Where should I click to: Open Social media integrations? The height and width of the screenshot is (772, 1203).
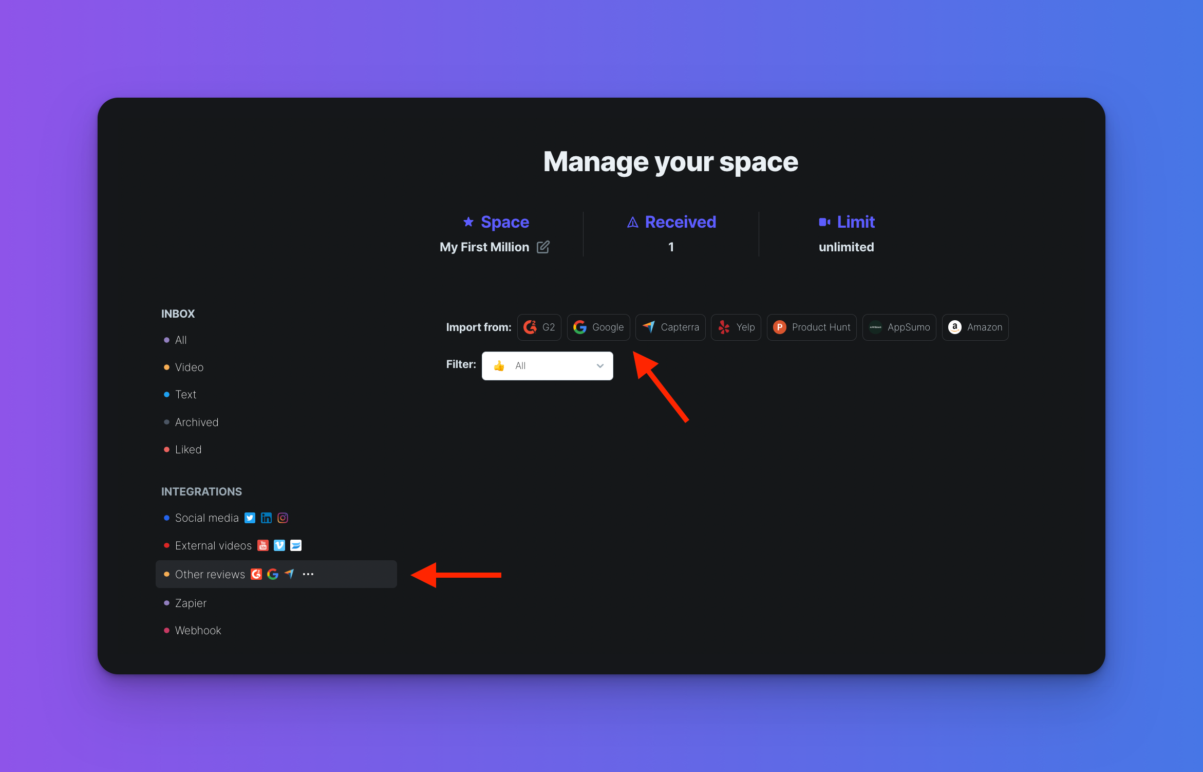pyautogui.click(x=206, y=518)
